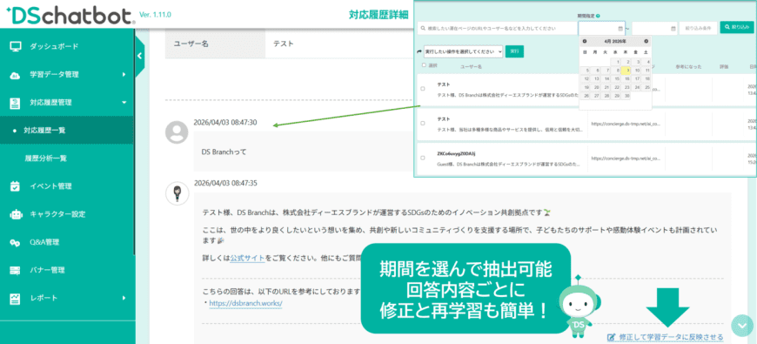Go to next month in calendar
The width and height of the screenshot is (757, 344).
pyautogui.click(x=646, y=42)
